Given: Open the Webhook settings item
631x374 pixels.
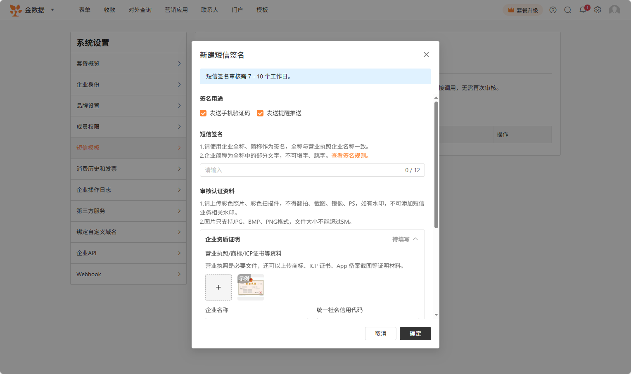Looking at the screenshot, I should pyautogui.click(x=128, y=274).
